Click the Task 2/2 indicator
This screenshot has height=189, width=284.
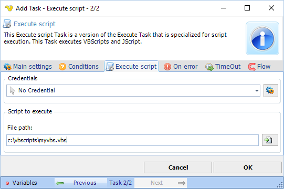click(x=120, y=183)
